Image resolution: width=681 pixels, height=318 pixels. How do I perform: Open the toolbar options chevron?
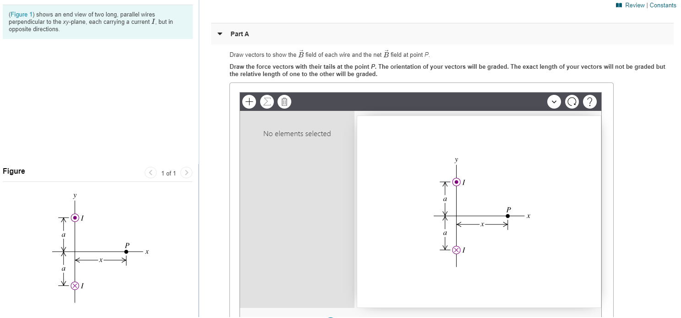554,101
